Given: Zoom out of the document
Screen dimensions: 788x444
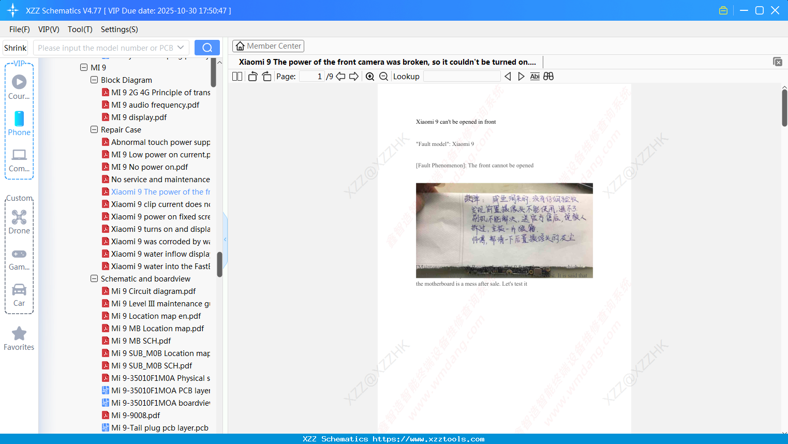Looking at the screenshot, I should tap(384, 77).
